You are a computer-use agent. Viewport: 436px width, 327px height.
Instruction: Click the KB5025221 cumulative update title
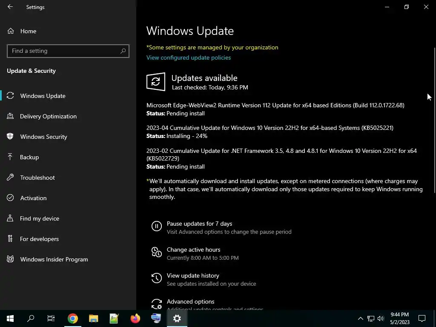270,128
